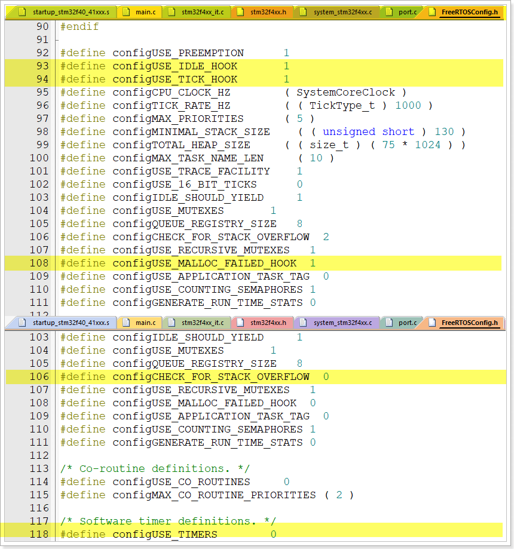Click the 130 stack size value
Screen dimensions: 514x549
click(x=444, y=131)
